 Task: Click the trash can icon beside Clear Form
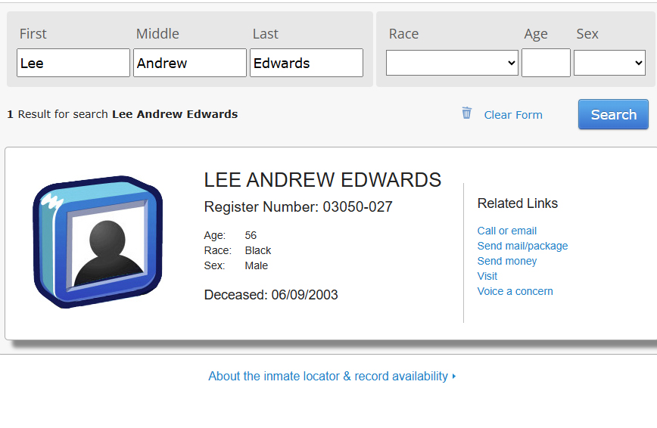pyautogui.click(x=466, y=113)
